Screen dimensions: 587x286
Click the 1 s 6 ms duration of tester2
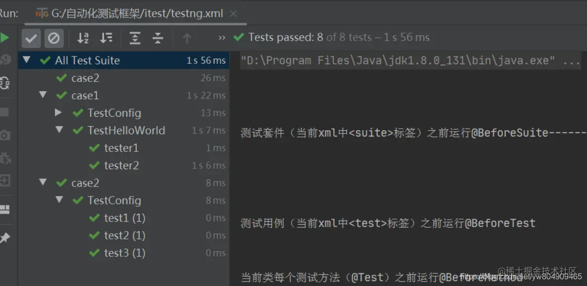pos(209,166)
